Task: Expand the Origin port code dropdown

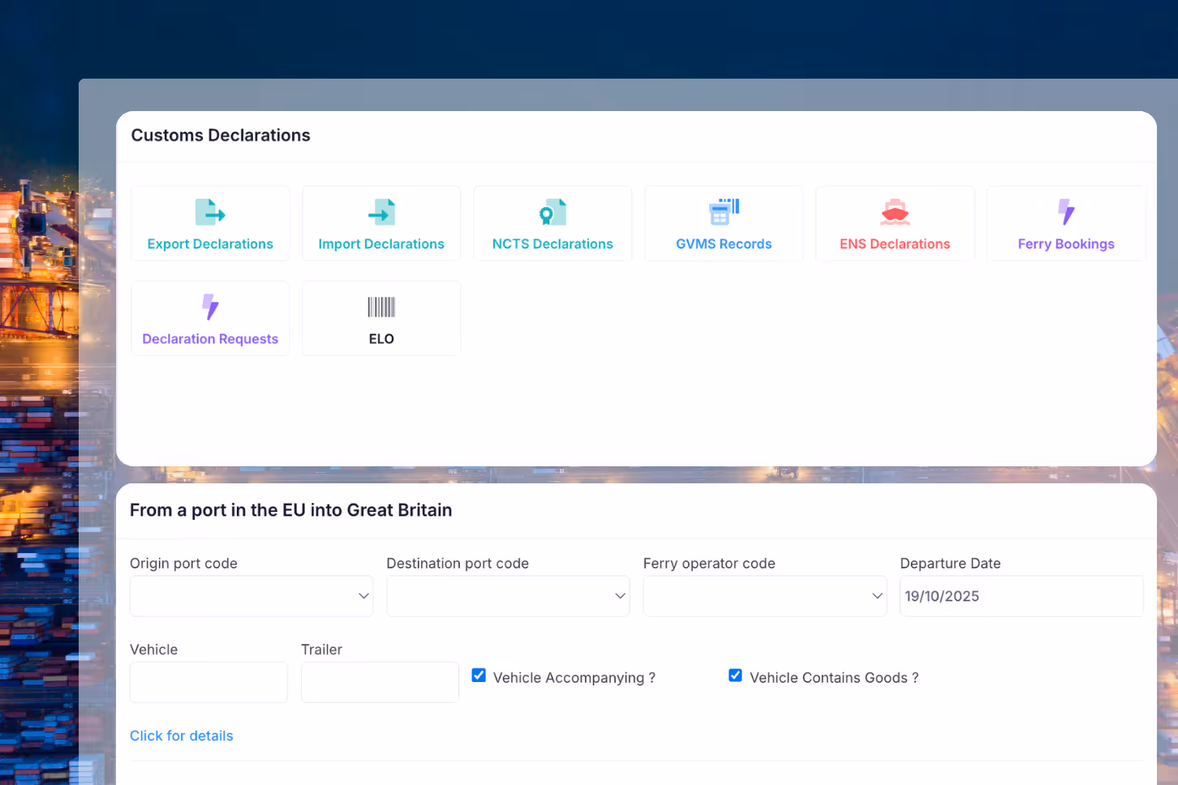Action: pyautogui.click(x=252, y=596)
